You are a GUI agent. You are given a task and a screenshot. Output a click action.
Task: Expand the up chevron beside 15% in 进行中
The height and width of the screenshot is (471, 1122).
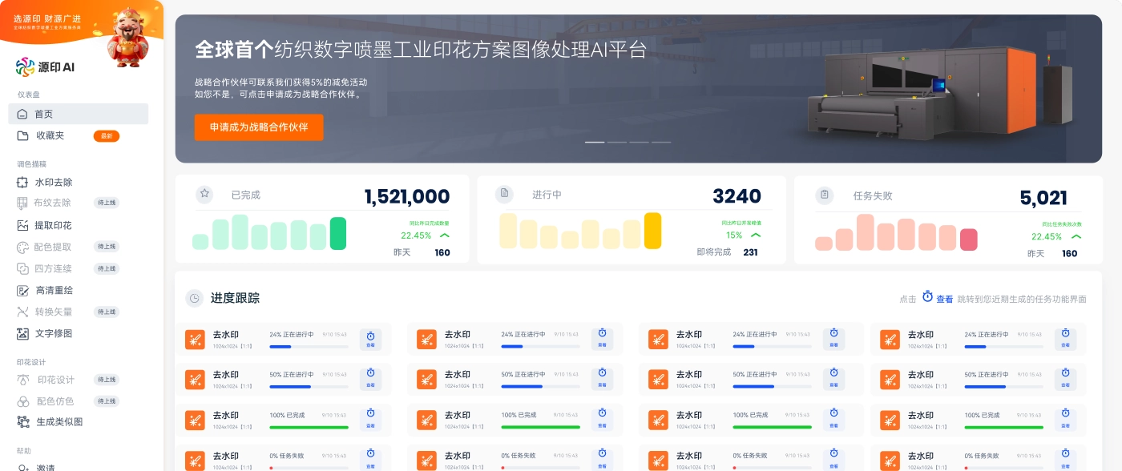tap(755, 235)
